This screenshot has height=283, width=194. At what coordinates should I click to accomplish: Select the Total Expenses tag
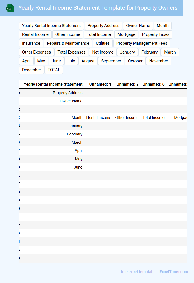pyautogui.click(x=72, y=52)
